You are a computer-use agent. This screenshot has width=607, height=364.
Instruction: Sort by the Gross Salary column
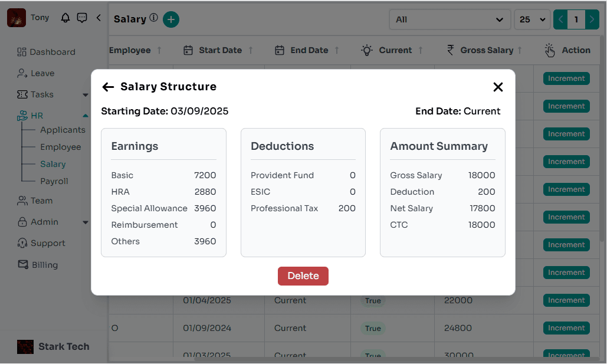[487, 50]
